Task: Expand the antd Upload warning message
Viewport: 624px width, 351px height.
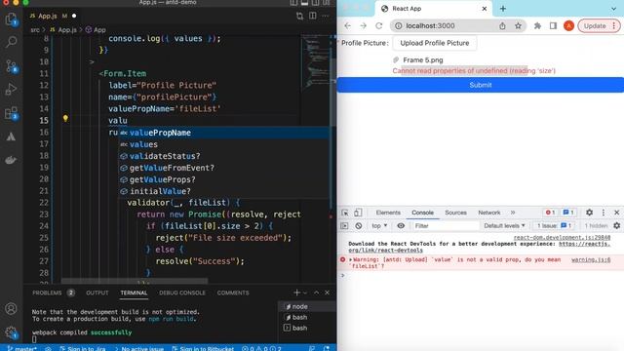Action: (x=351, y=259)
